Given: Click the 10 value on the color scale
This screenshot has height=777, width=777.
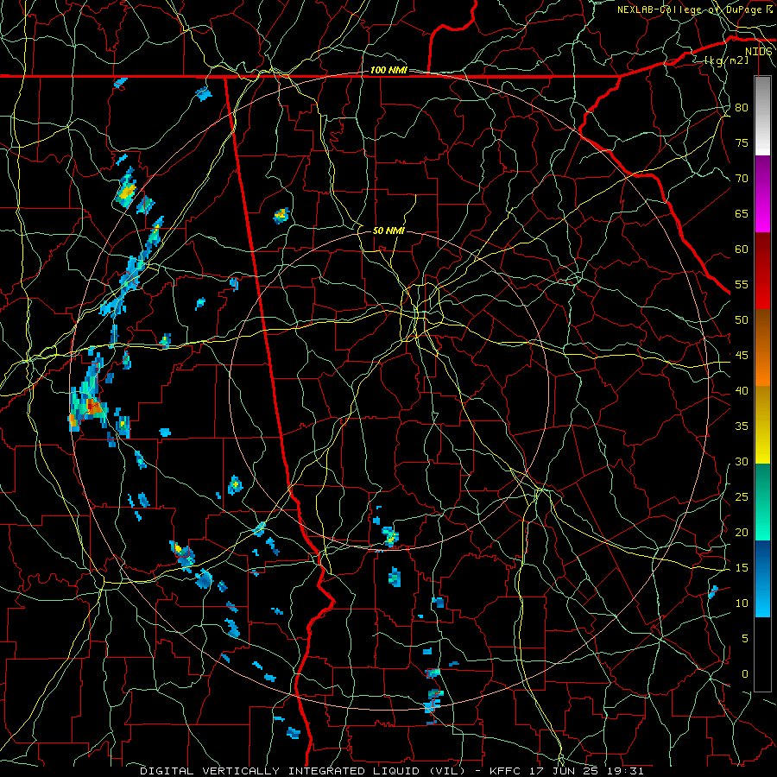Looking at the screenshot, I should click(742, 603).
